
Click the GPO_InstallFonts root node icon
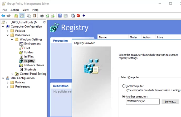3,22
